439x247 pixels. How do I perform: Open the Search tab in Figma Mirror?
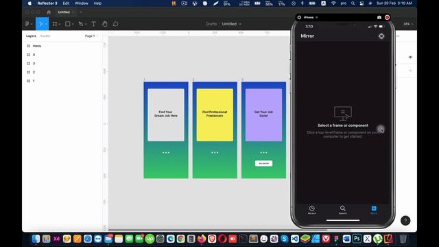coord(343,210)
